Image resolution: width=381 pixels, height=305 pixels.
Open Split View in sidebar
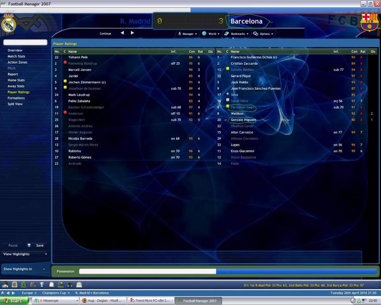coord(15,104)
